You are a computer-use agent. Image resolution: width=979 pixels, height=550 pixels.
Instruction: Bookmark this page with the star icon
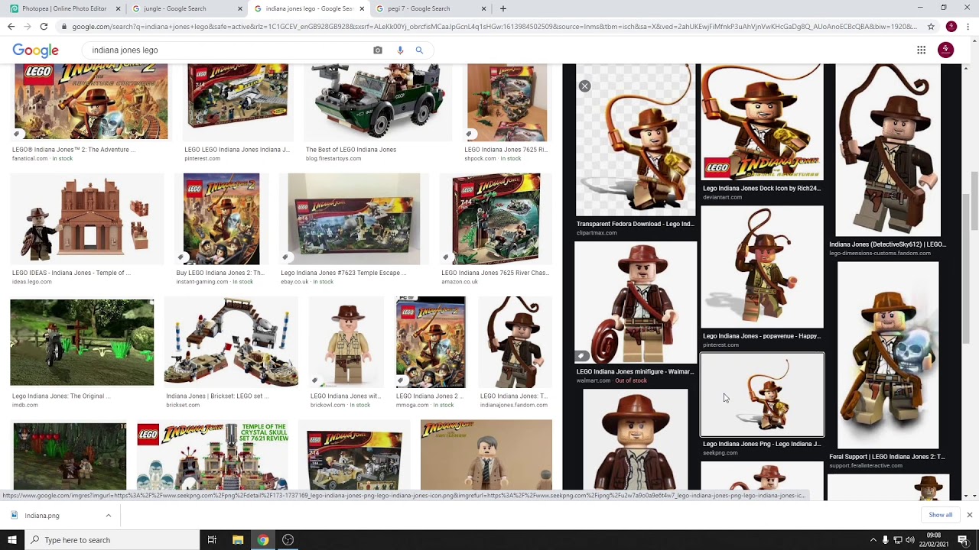pyautogui.click(x=931, y=27)
